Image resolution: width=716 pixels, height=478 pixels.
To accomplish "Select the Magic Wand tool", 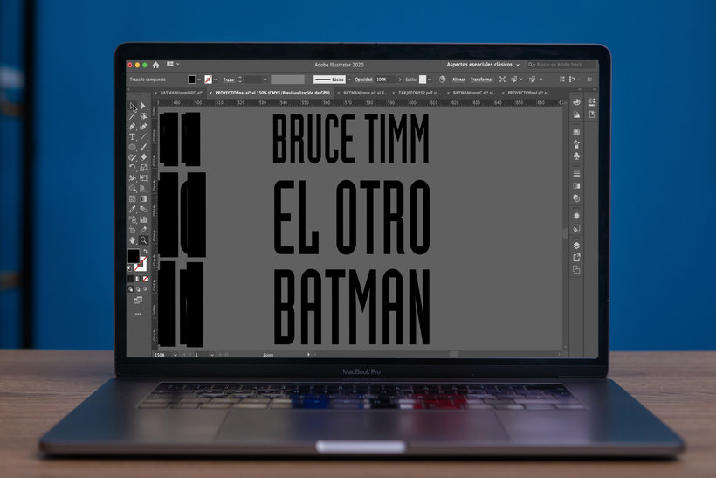I will (x=133, y=116).
